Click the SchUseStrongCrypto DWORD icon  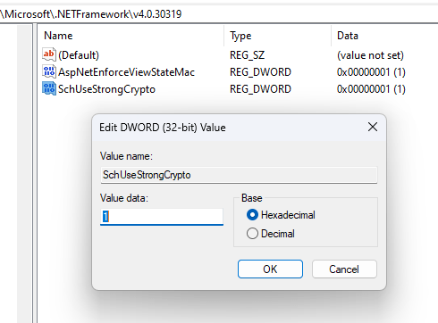click(49, 89)
